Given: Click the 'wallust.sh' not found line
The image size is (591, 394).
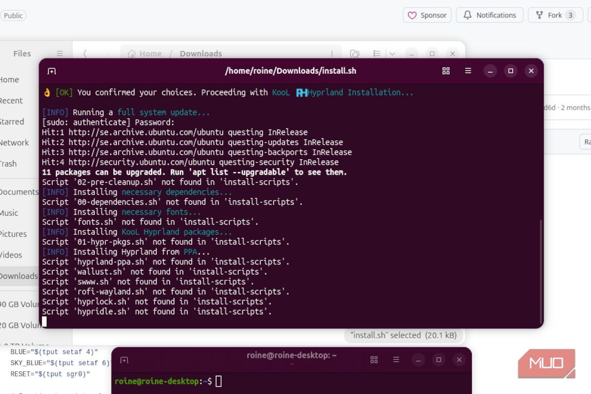Looking at the screenshot, I should pyautogui.click(x=155, y=271).
